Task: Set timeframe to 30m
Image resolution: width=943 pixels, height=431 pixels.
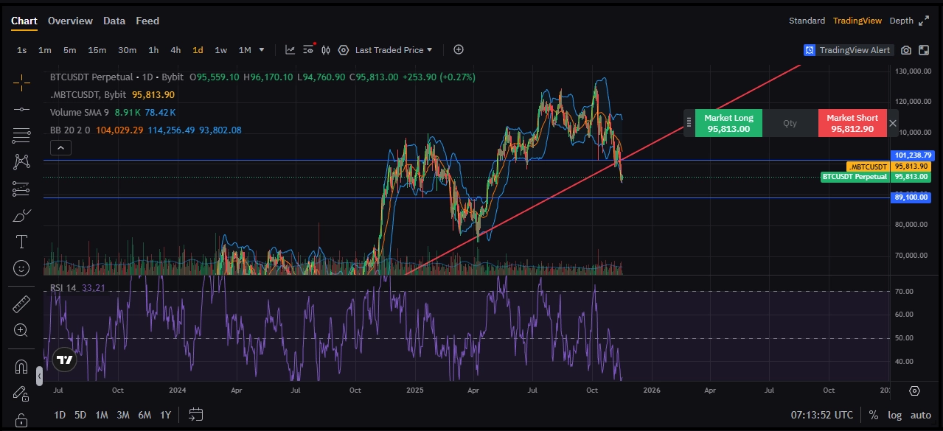Action: coord(127,50)
